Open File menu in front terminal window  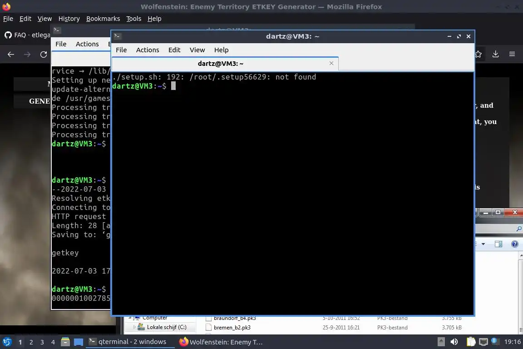click(x=121, y=50)
